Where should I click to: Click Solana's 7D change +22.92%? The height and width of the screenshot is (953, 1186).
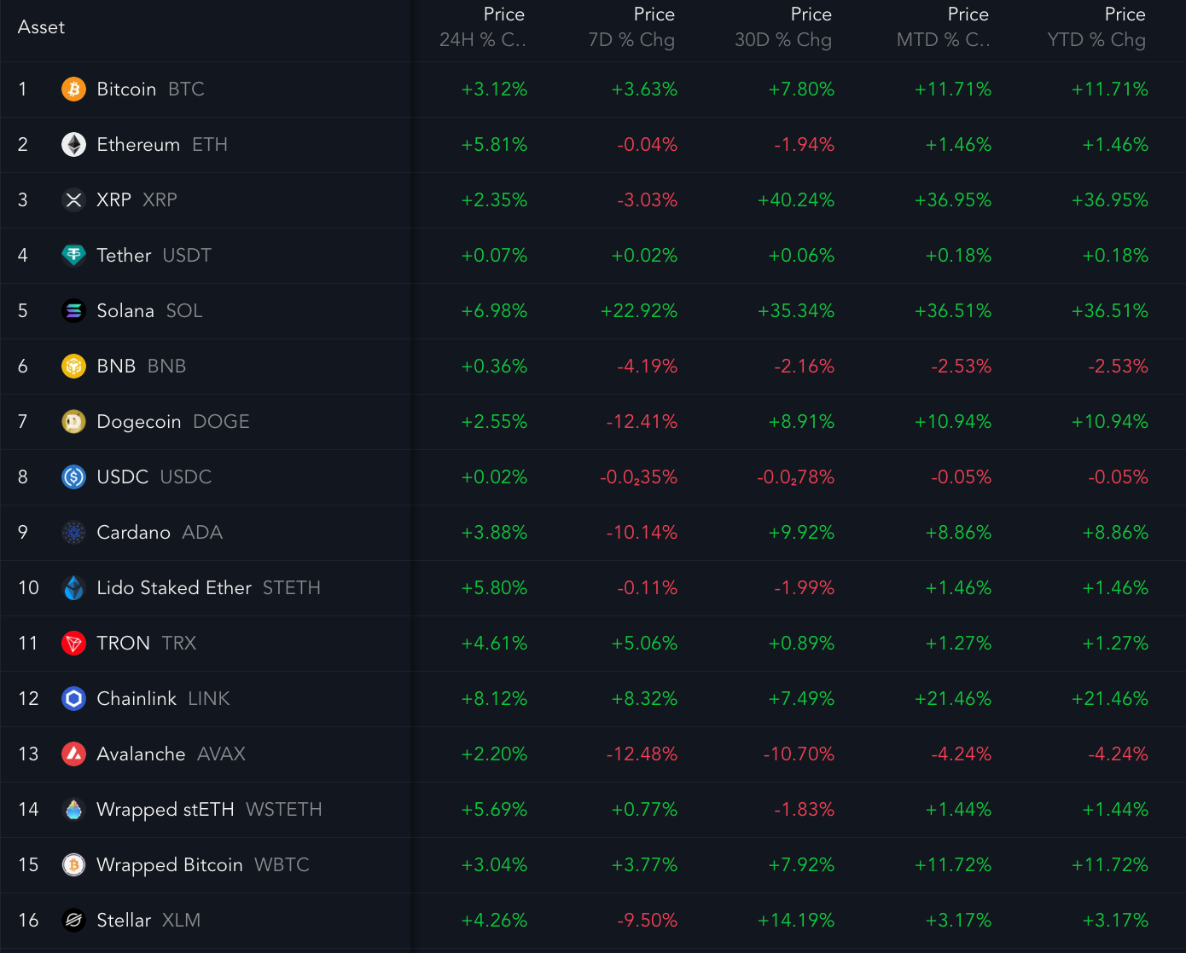pos(639,311)
